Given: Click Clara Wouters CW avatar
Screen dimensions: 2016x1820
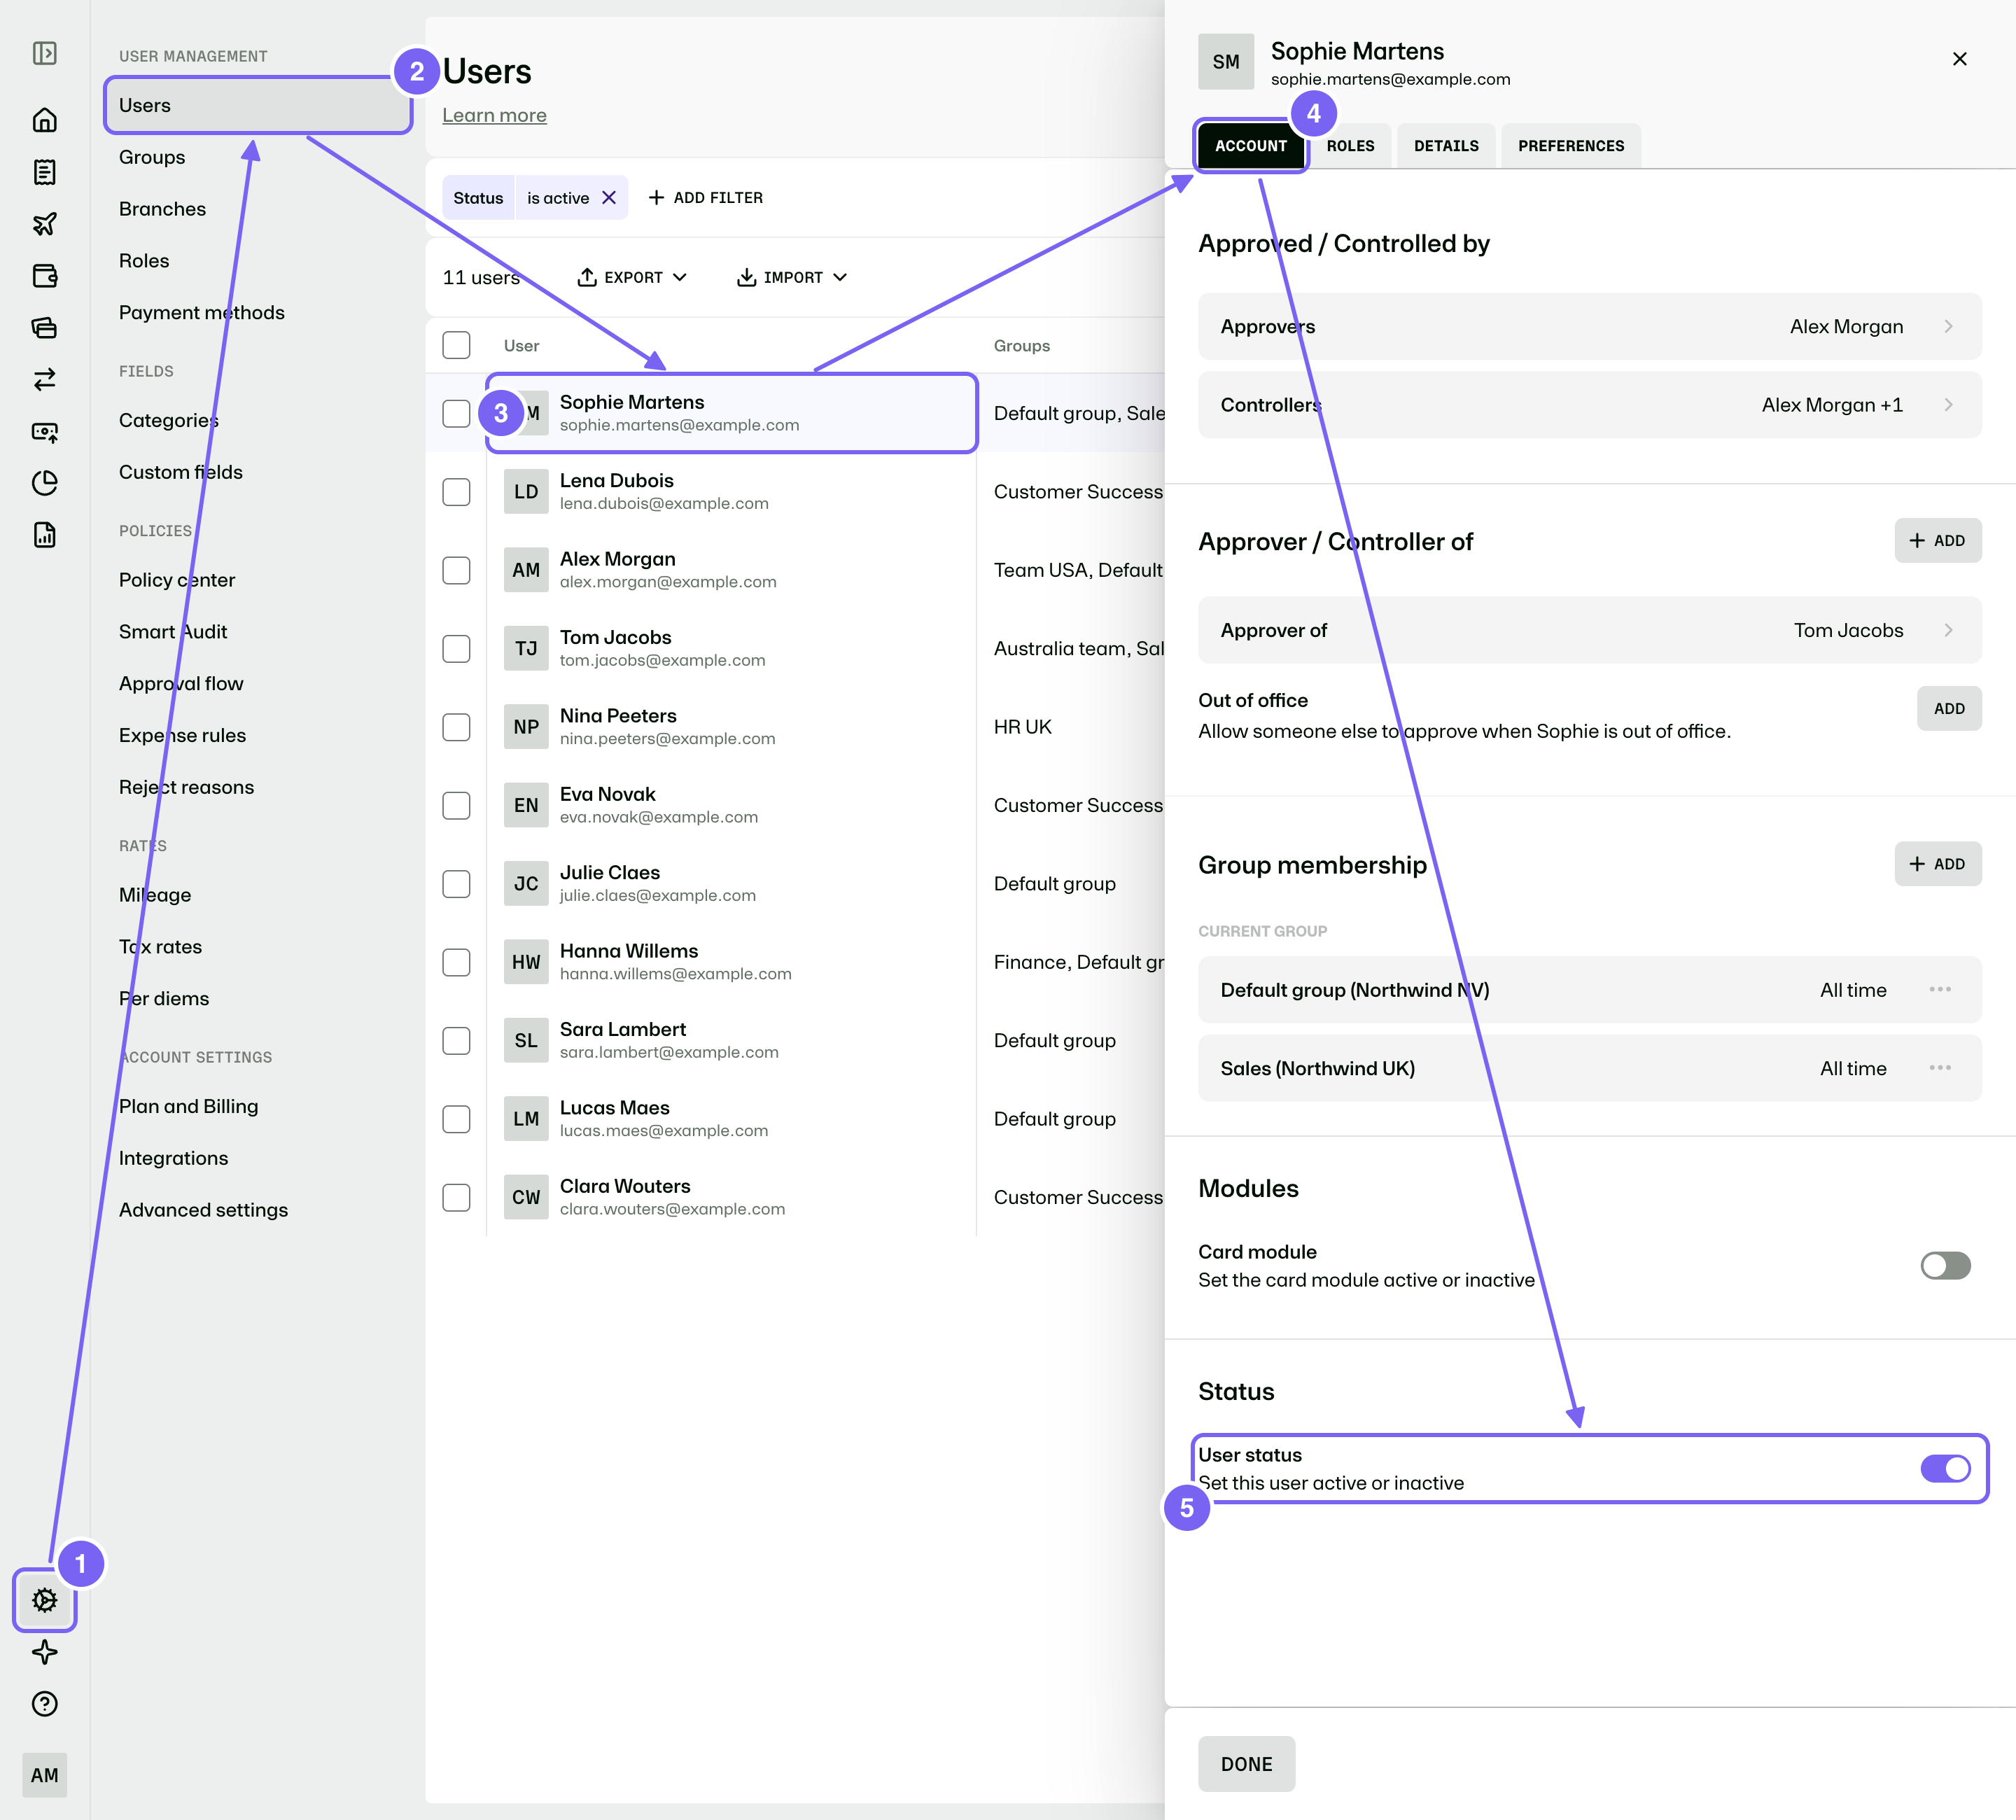Looking at the screenshot, I should pos(526,1197).
